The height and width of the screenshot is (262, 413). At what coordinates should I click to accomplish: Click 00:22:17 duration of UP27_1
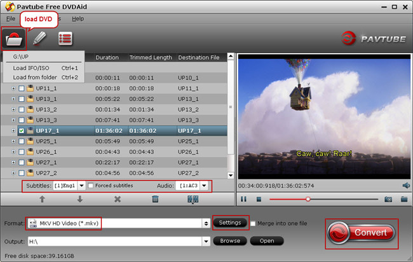pyautogui.click(x=107, y=162)
